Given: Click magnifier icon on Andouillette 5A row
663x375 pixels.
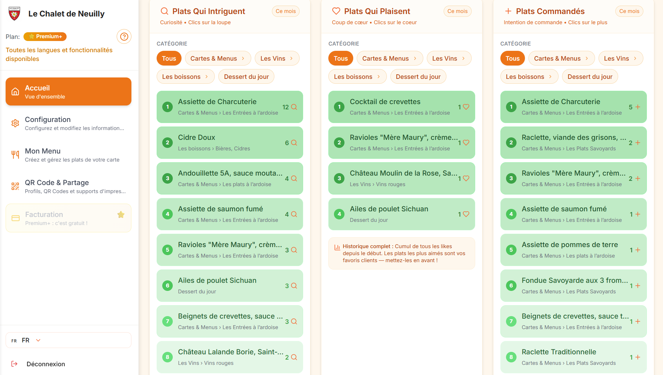Looking at the screenshot, I should [x=294, y=178].
